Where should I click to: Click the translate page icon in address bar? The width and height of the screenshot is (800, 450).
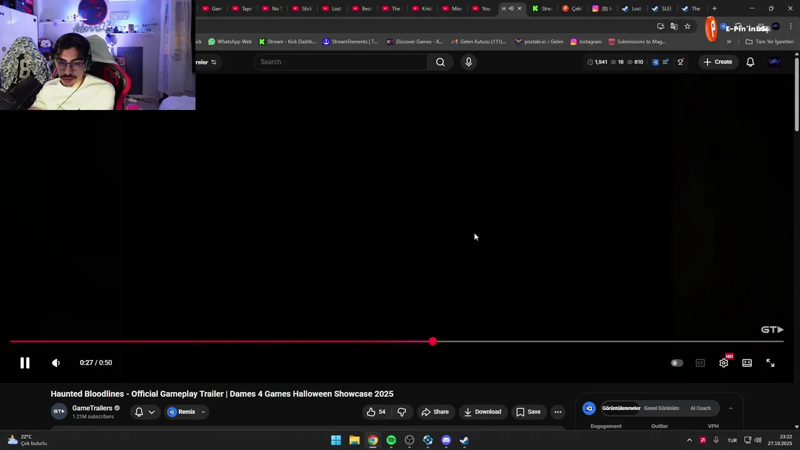click(x=674, y=26)
